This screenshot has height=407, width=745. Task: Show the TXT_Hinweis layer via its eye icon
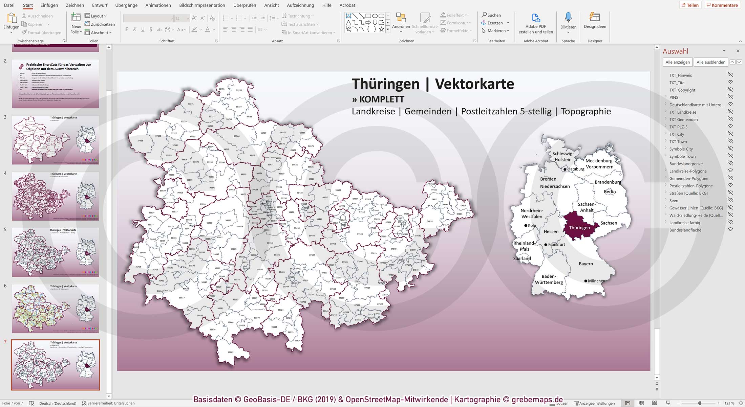730,75
